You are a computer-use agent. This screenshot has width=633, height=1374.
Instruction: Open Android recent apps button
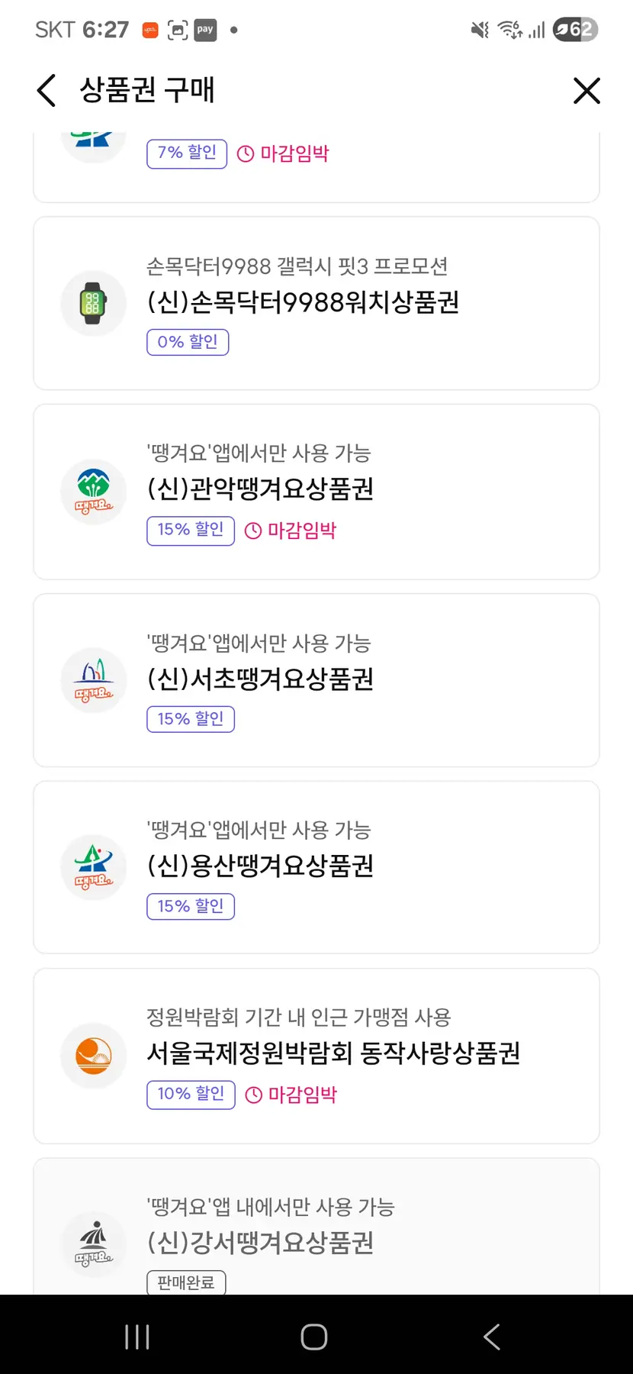(137, 1337)
